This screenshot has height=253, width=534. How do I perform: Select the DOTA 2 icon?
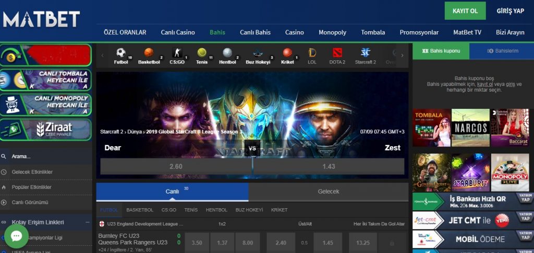pyautogui.click(x=337, y=53)
